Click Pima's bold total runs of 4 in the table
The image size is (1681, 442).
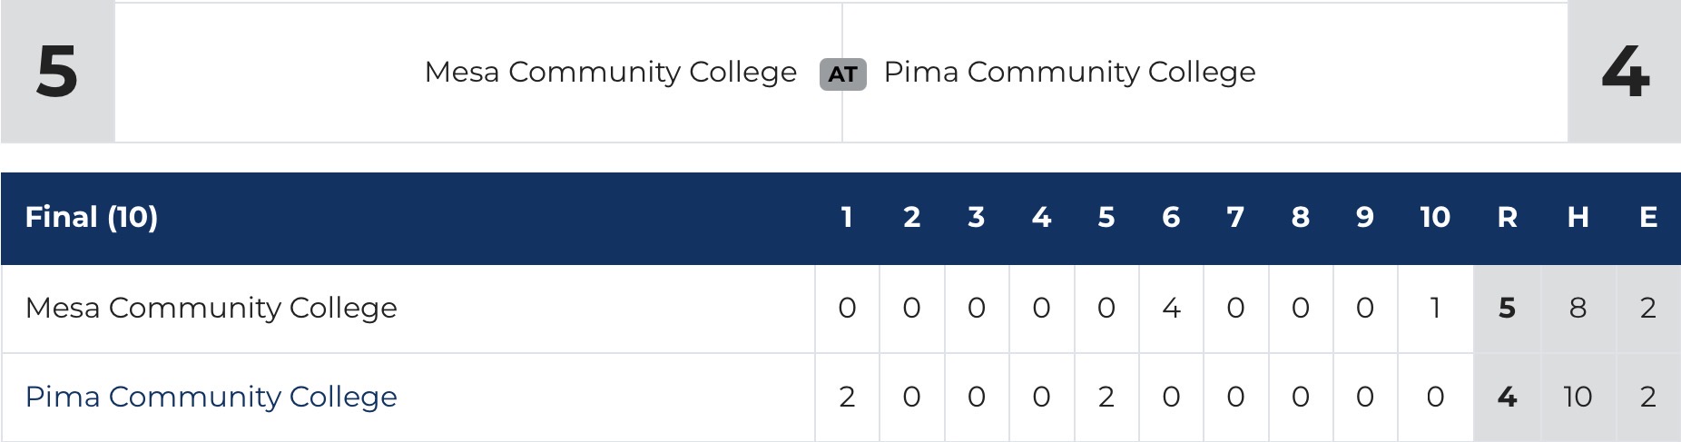coord(1507,397)
